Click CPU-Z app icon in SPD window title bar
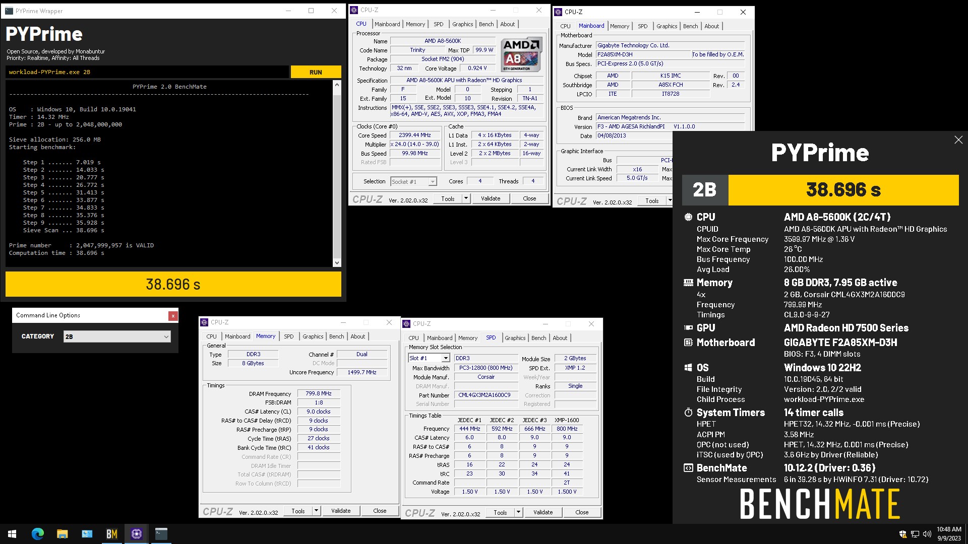968x544 pixels. click(x=406, y=324)
